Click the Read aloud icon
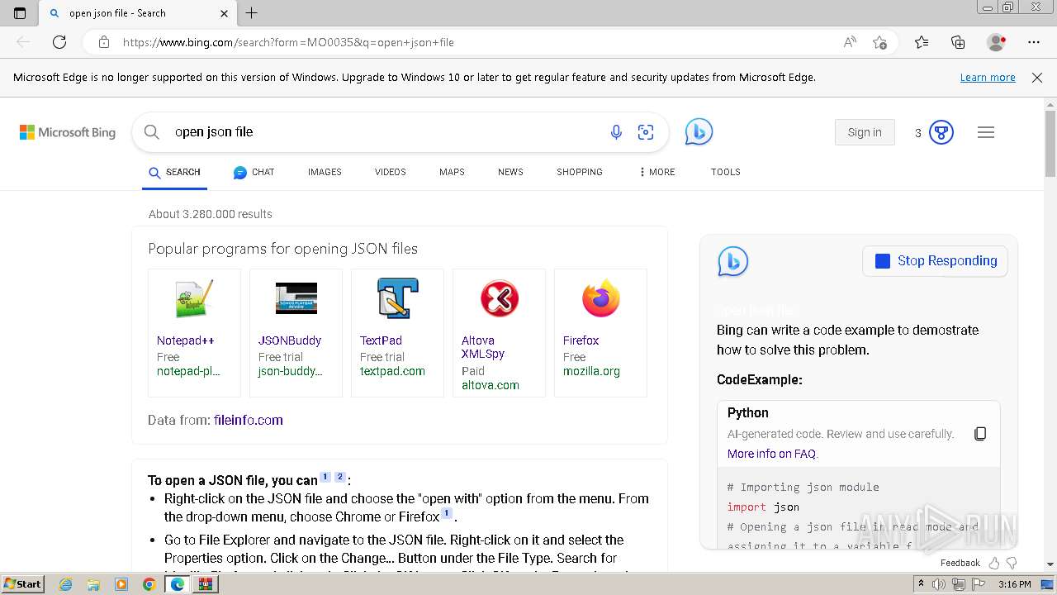This screenshot has width=1057, height=595. click(850, 42)
